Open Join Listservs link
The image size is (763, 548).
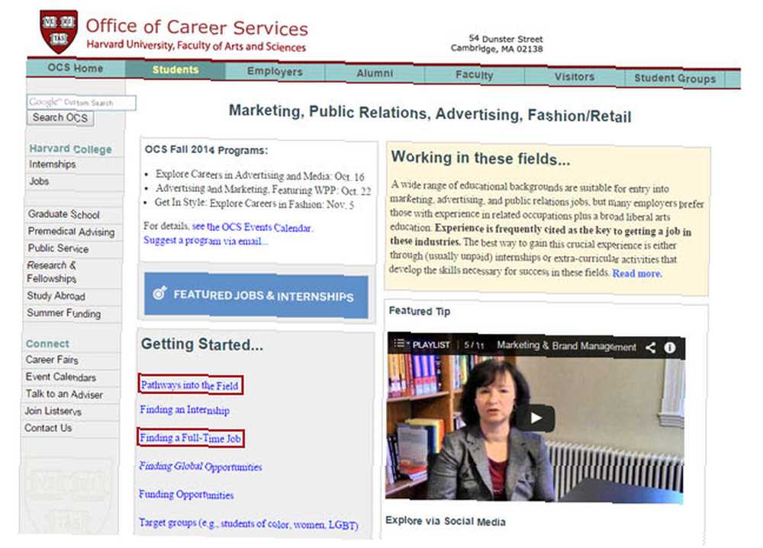(x=53, y=411)
